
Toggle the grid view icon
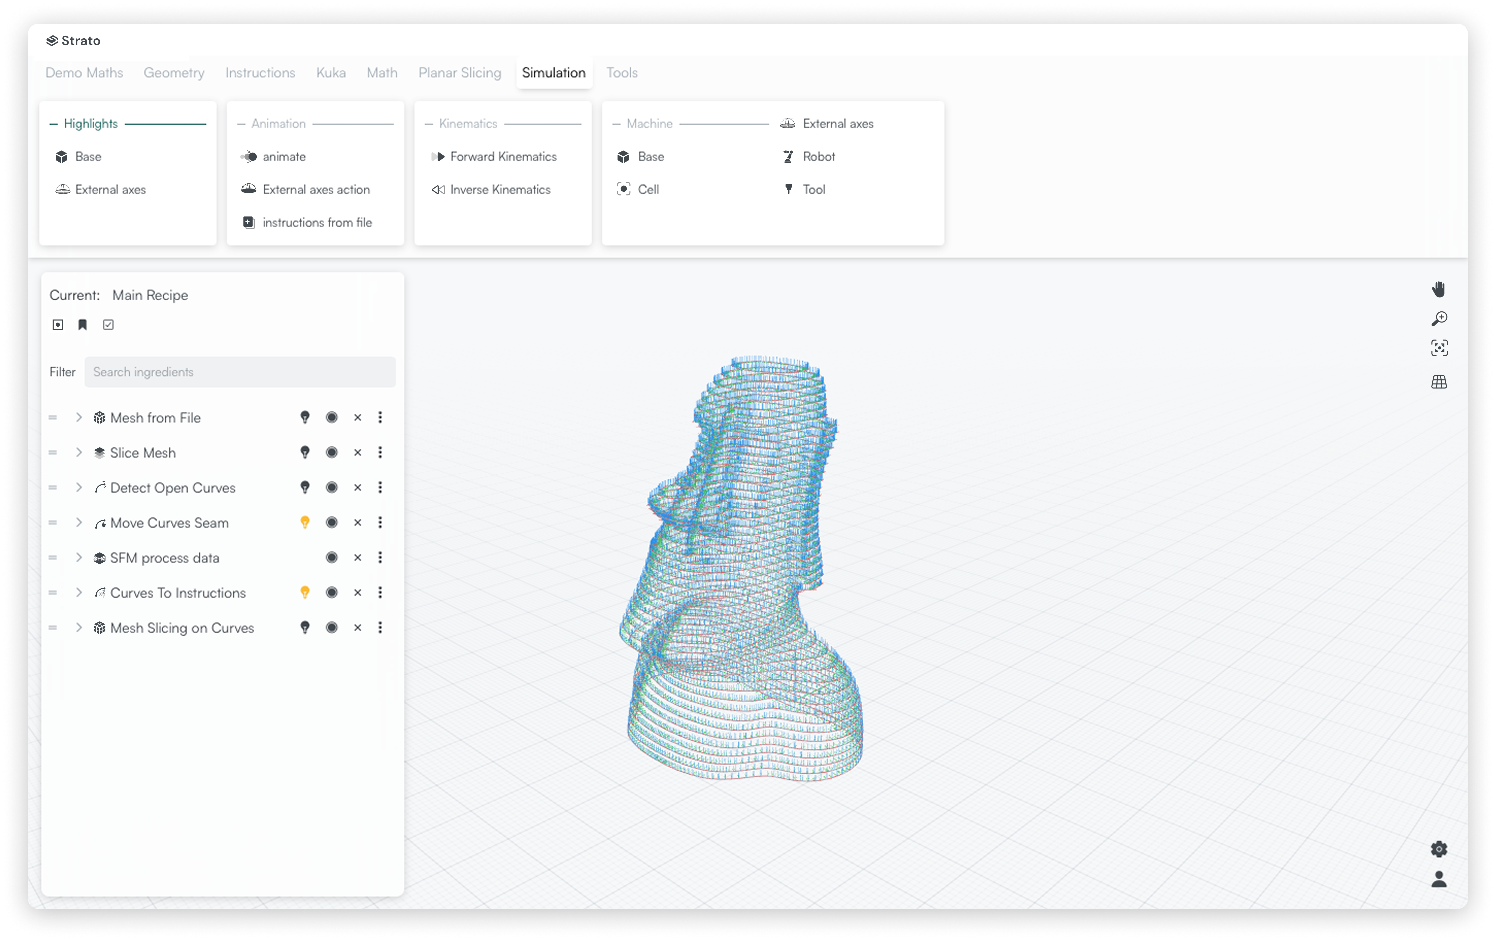pos(1439,382)
